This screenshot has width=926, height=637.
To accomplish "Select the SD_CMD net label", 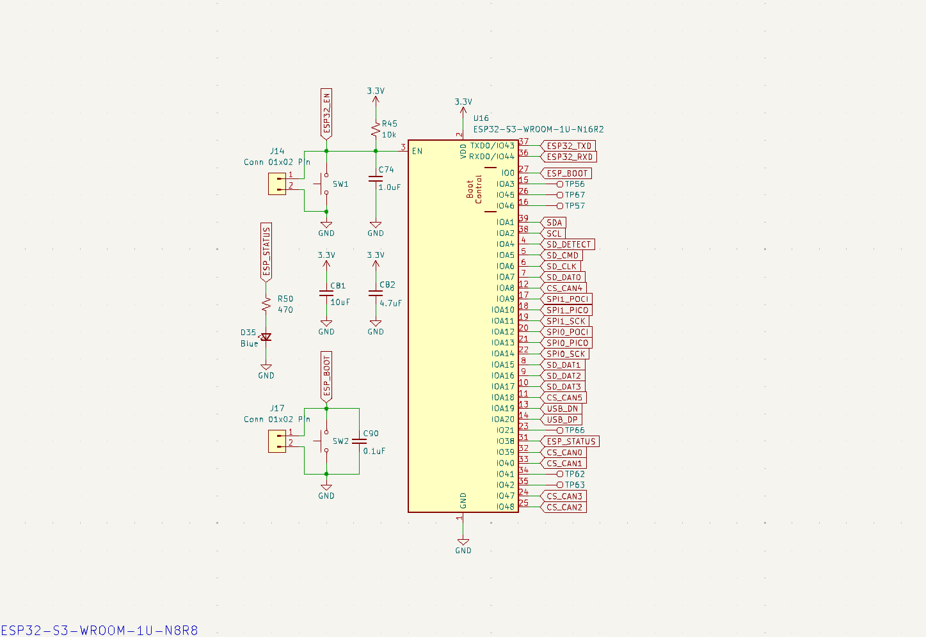I will pos(561,255).
